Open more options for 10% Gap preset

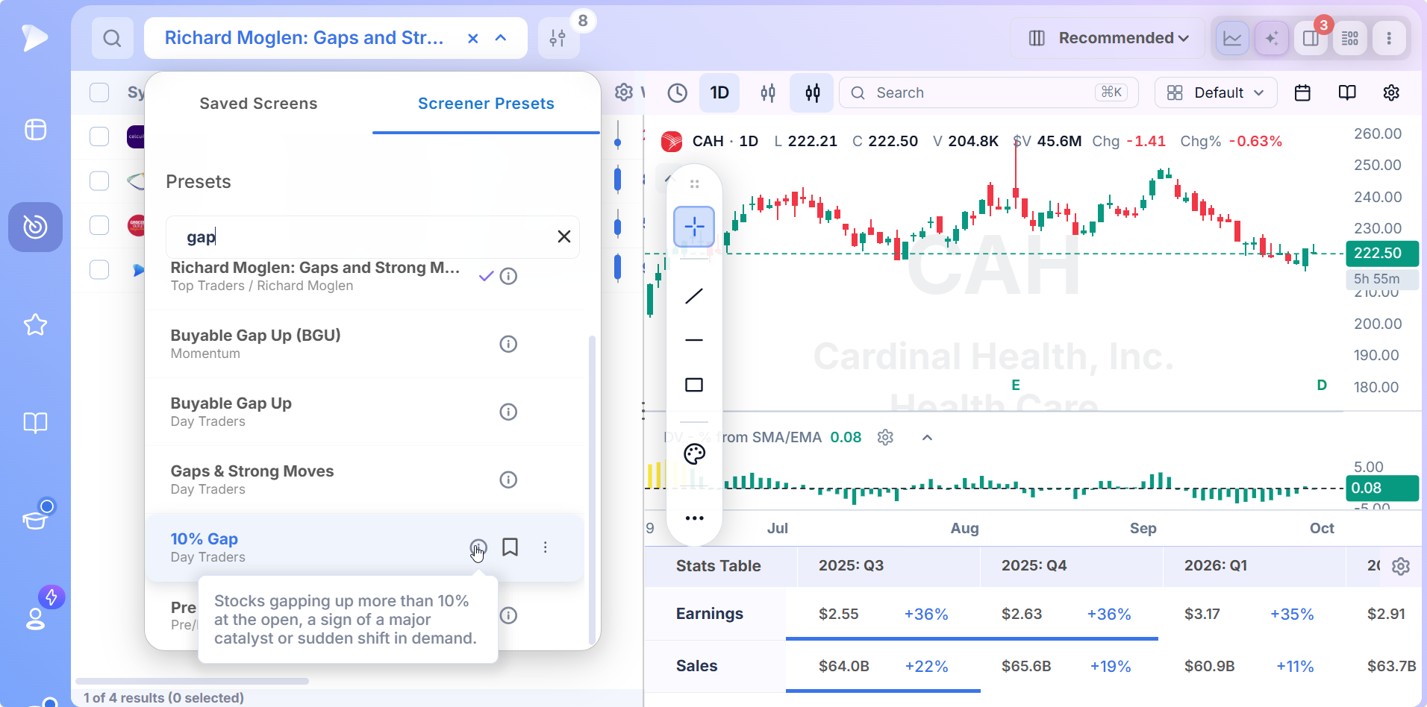546,547
